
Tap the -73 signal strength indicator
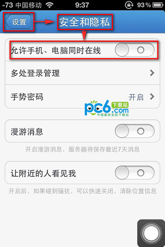point(8,5)
